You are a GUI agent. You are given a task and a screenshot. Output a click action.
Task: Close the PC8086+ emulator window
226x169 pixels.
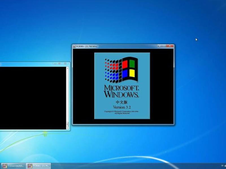tap(170, 46)
